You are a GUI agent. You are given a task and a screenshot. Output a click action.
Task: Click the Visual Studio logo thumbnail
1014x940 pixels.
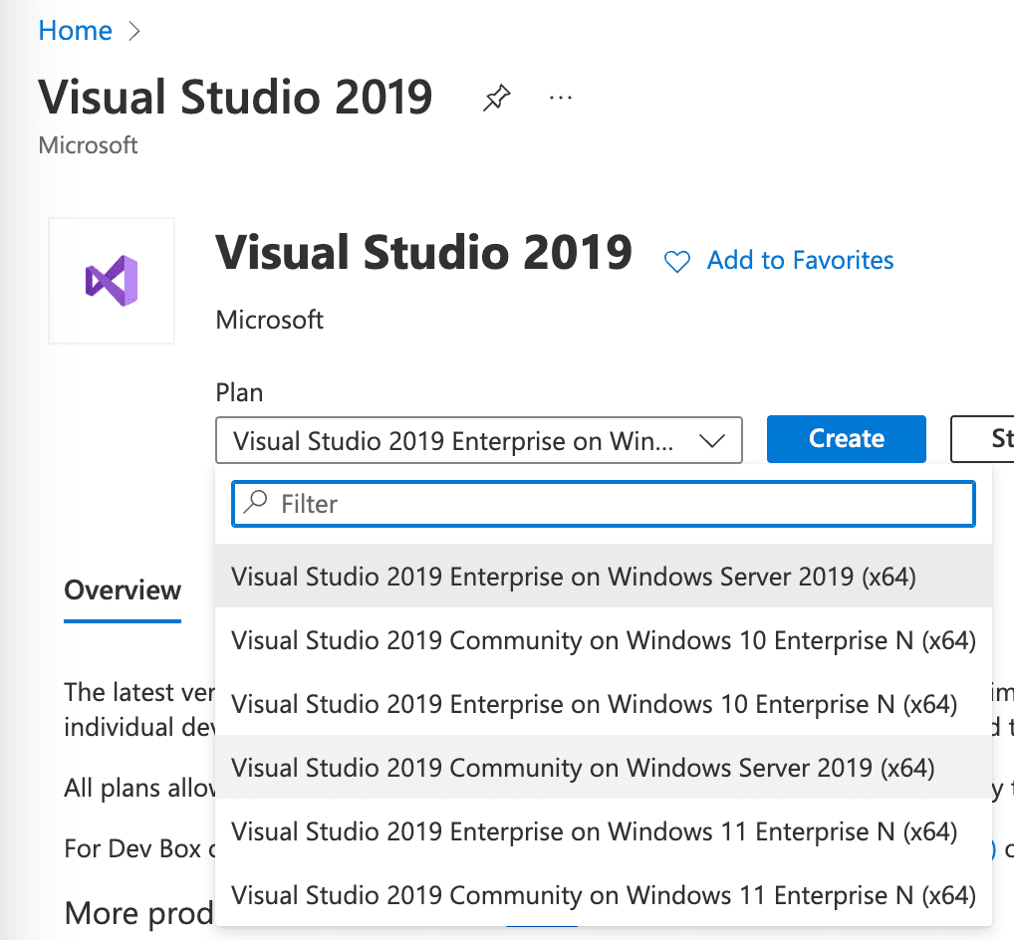tap(112, 281)
